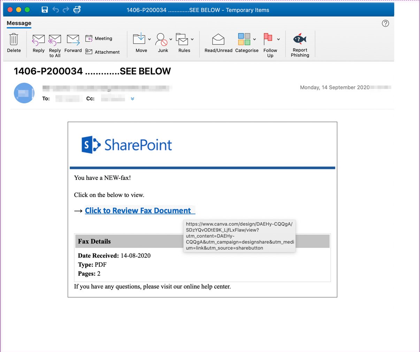Forward as Attachment

102,52
